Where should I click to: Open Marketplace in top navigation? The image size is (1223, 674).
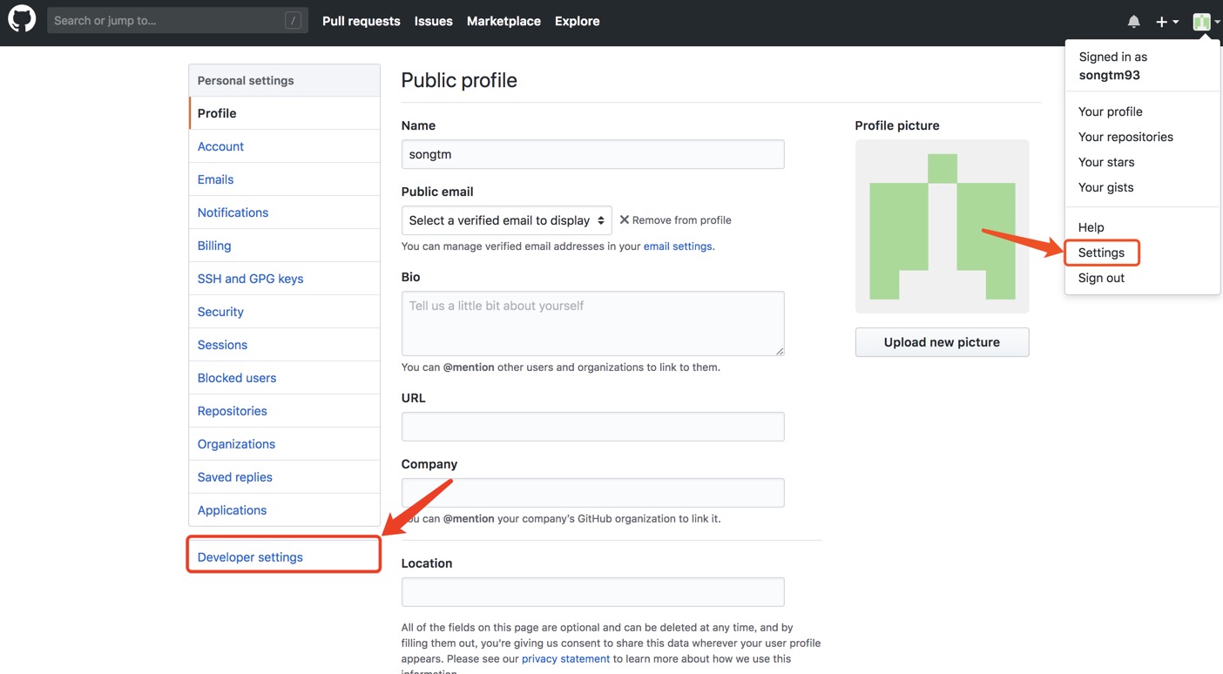503,21
